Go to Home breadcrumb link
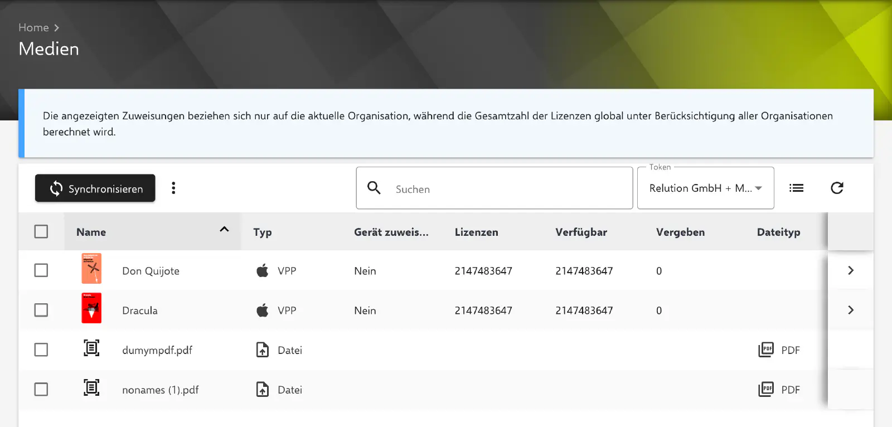 click(33, 27)
